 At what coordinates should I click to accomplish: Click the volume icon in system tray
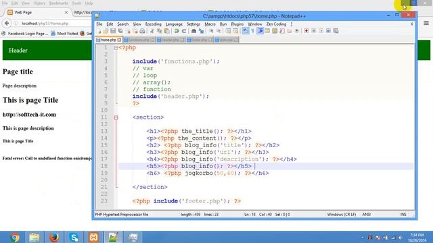(x=400, y=238)
